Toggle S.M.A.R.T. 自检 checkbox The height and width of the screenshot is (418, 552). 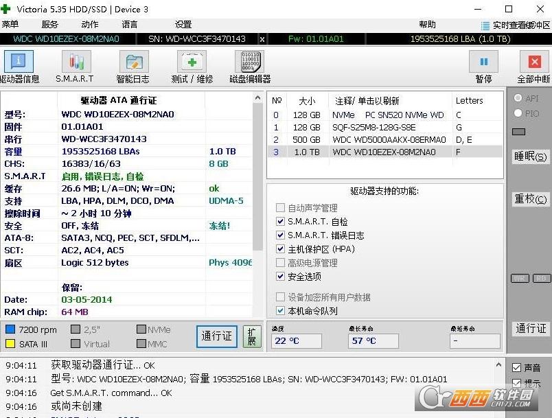(280, 221)
